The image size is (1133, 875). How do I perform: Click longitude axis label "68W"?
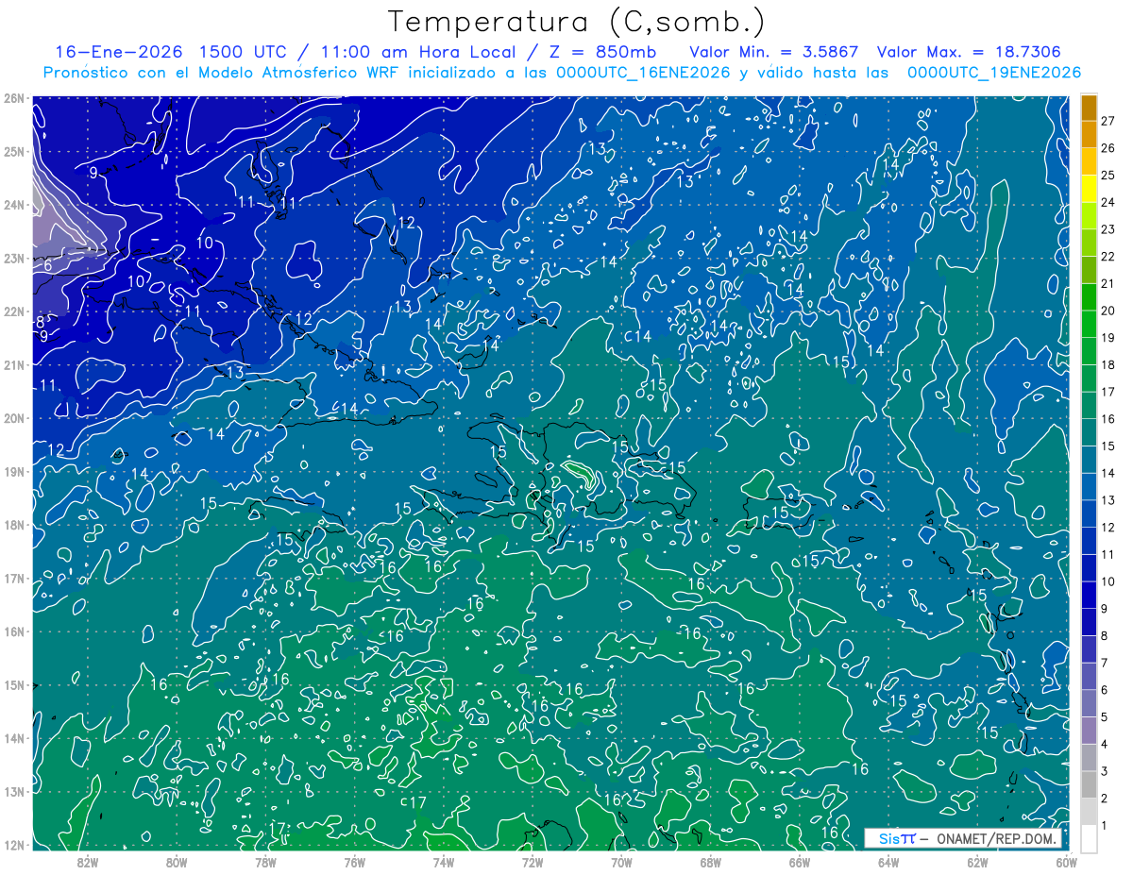pos(711,862)
